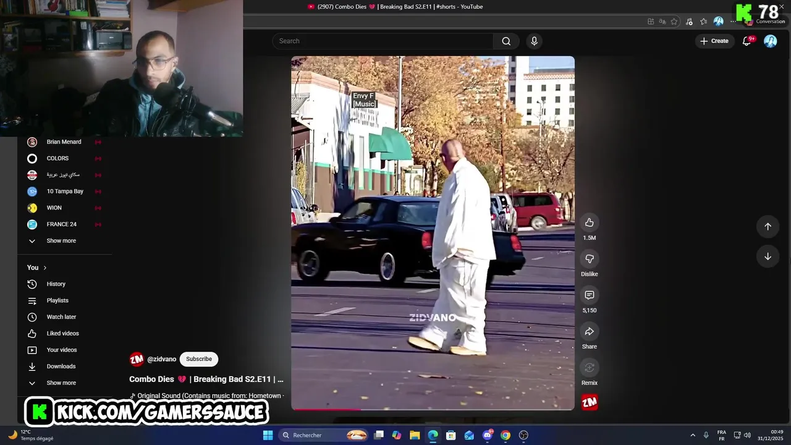Open Brian Menard channel

pos(64,142)
